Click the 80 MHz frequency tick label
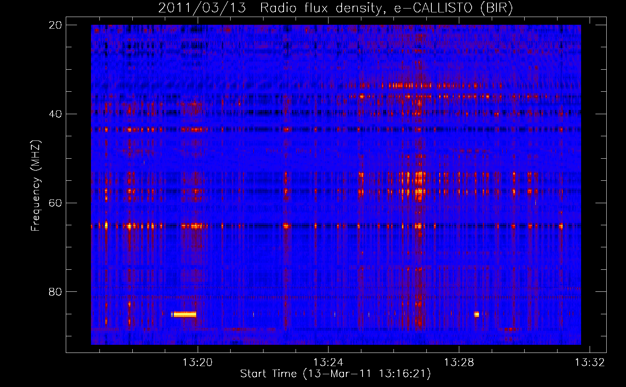 point(55,291)
